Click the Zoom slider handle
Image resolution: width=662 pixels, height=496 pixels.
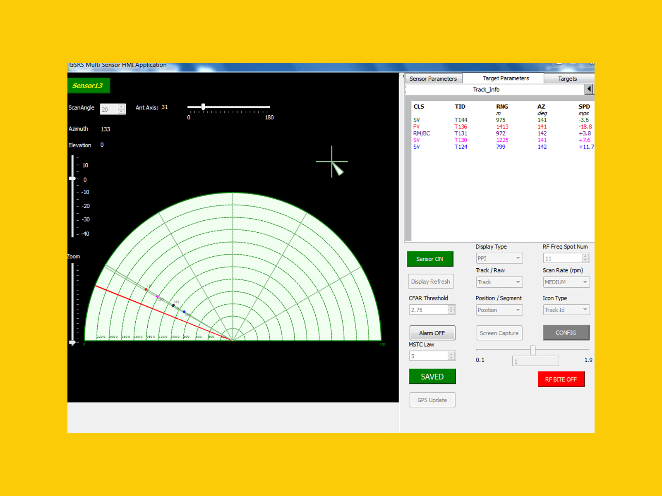click(x=72, y=342)
